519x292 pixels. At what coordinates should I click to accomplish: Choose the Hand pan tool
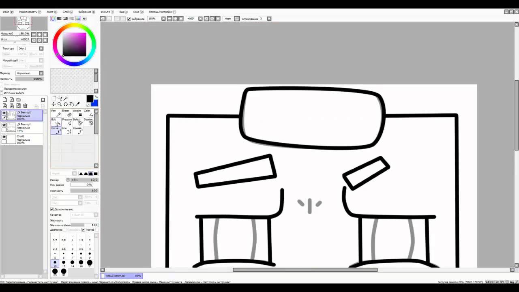72,105
